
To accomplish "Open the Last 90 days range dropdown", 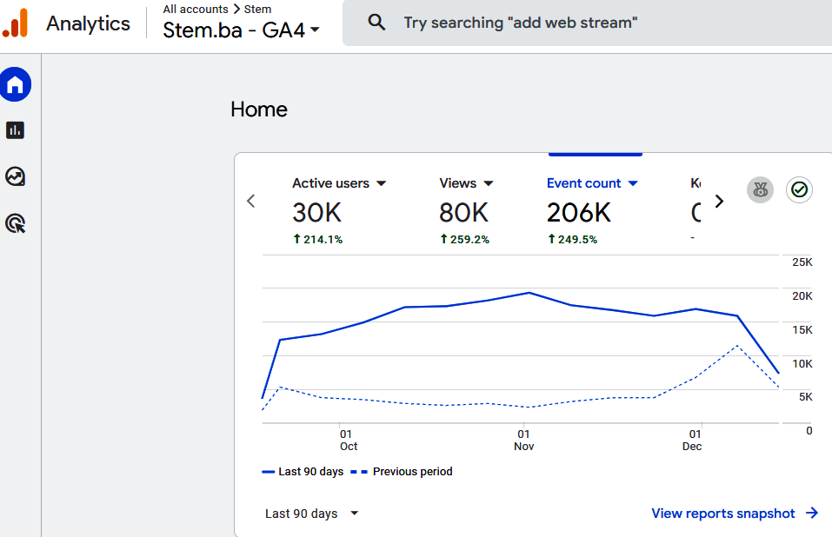I will 312,514.
